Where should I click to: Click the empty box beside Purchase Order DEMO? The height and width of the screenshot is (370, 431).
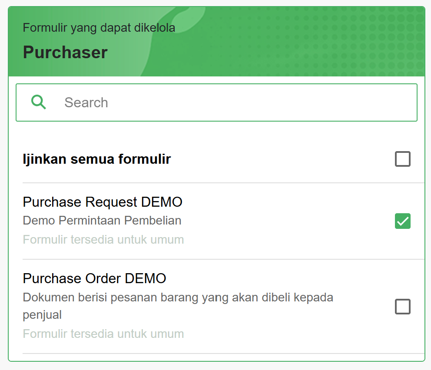403,307
